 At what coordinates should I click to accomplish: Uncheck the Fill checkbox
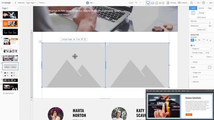click(x=192, y=45)
